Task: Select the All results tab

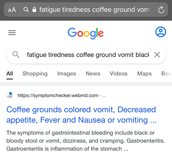Action: point(10,74)
